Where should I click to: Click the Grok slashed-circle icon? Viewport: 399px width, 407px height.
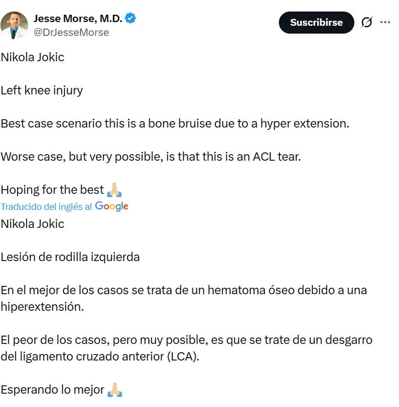click(366, 22)
